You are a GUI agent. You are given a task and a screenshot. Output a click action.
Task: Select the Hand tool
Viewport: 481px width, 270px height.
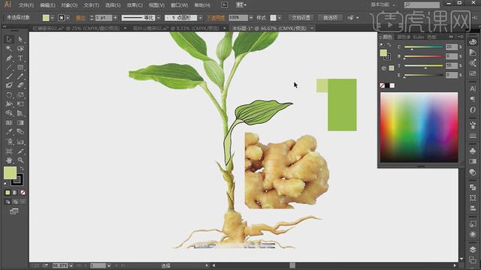click(9, 160)
